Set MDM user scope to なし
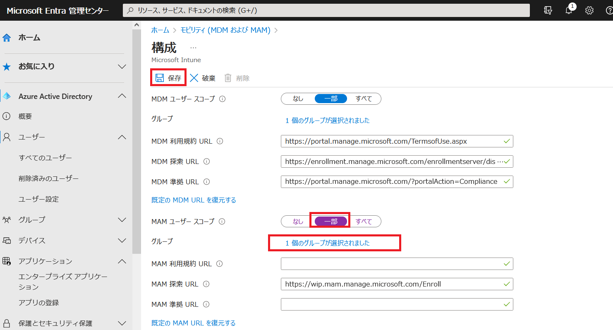 pyautogui.click(x=298, y=99)
